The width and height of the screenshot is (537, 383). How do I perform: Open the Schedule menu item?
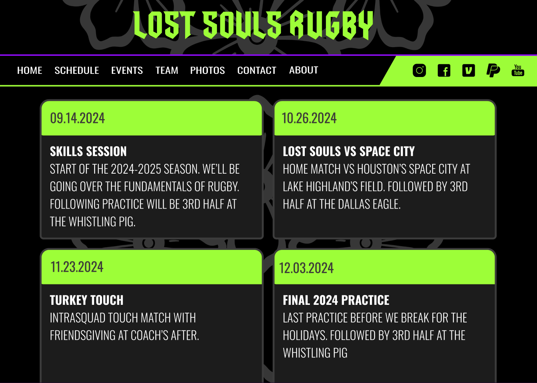click(x=77, y=71)
